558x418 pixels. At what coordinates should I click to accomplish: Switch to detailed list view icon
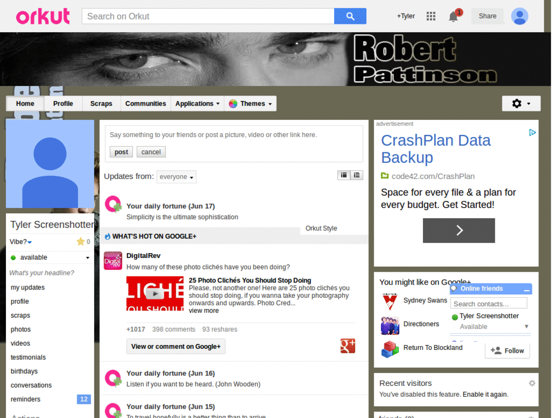click(356, 175)
